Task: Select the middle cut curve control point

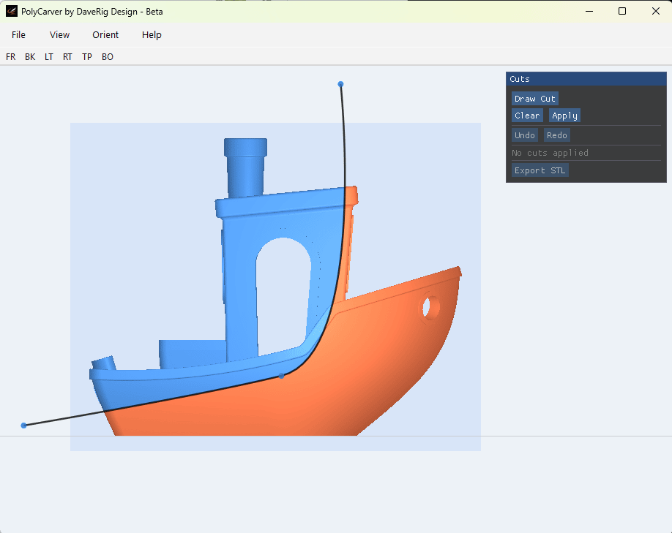Action: pyautogui.click(x=282, y=376)
